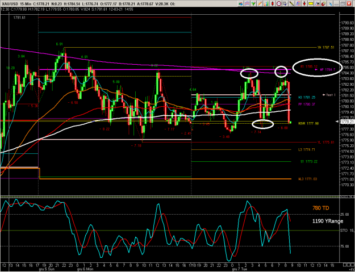Click the WL3 1771.03 level label

(x=307, y=179)
